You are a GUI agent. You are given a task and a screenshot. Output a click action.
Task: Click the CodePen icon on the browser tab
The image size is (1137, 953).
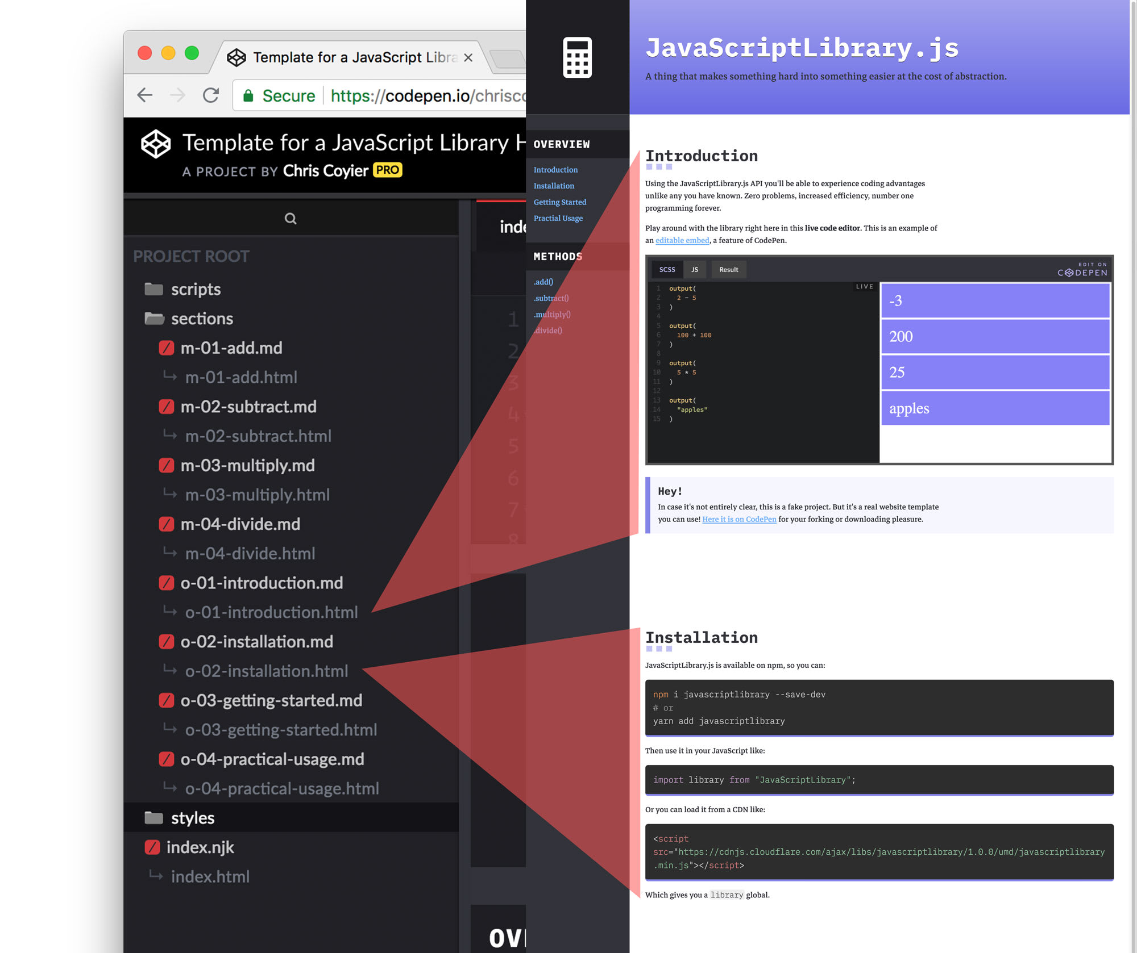click(x=237, y=57)
